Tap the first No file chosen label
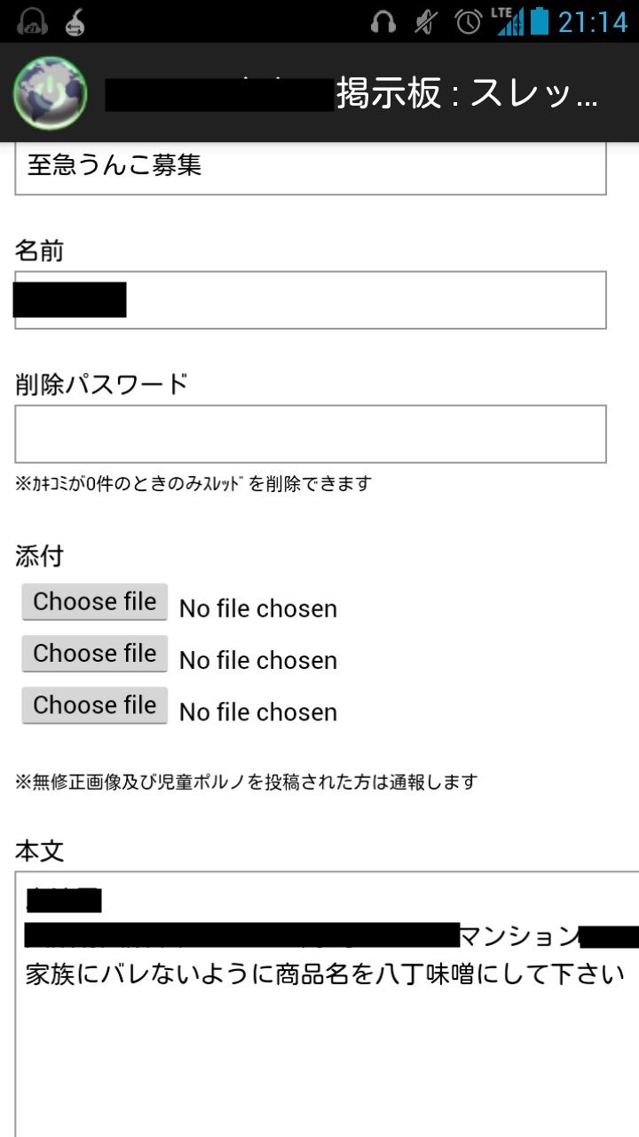 tap(258, 609)
